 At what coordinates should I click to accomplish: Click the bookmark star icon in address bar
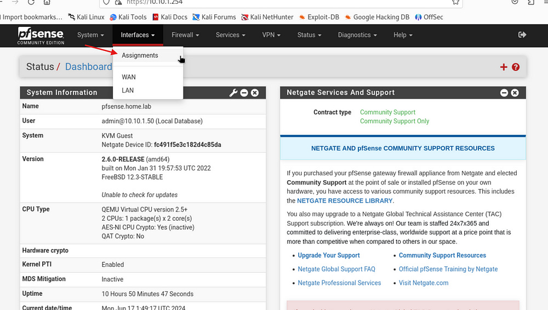pyautogui.click(x=455, y=2)
